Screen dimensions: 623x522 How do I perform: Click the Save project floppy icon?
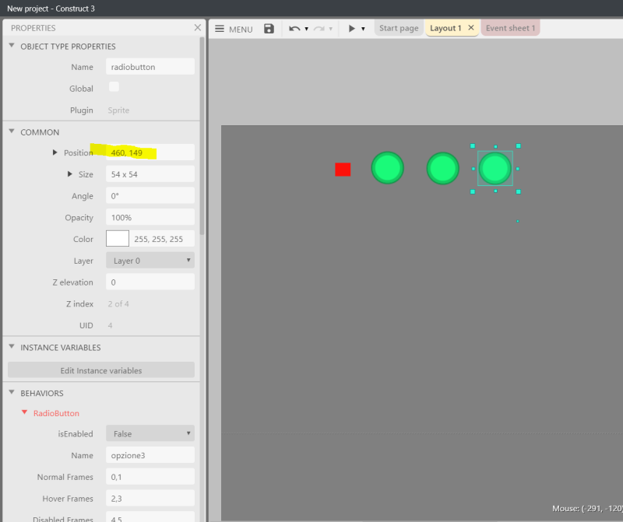click(269, 29)
